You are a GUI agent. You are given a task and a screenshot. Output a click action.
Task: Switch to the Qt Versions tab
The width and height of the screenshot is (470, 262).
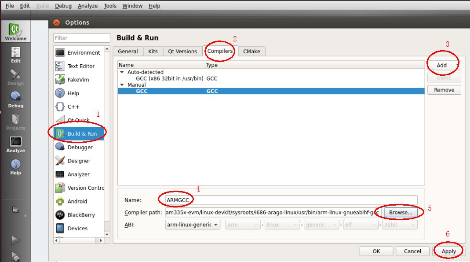182,52
